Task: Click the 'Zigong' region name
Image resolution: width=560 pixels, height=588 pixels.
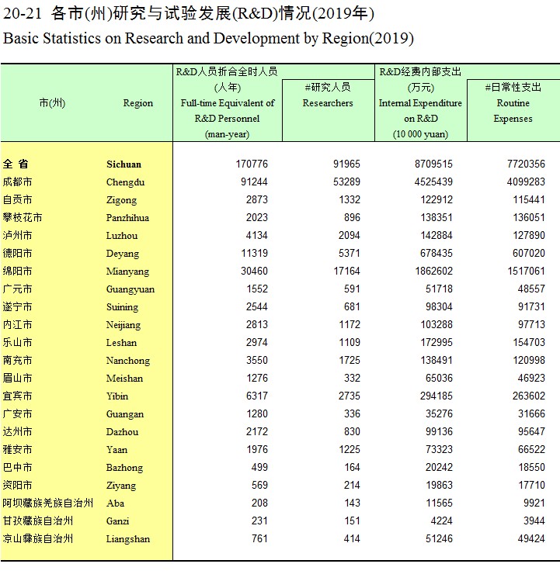Action: [x=121, y=200]
